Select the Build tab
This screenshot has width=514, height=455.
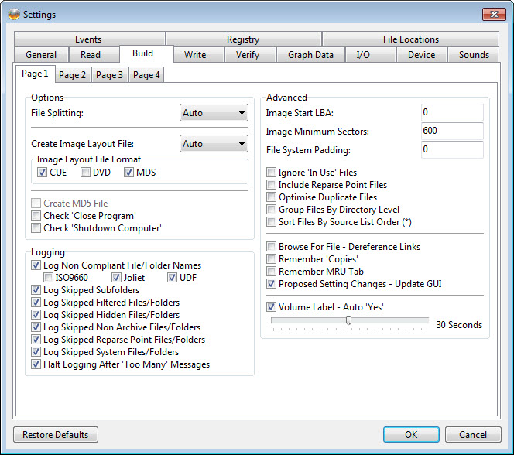coord(146,53)
